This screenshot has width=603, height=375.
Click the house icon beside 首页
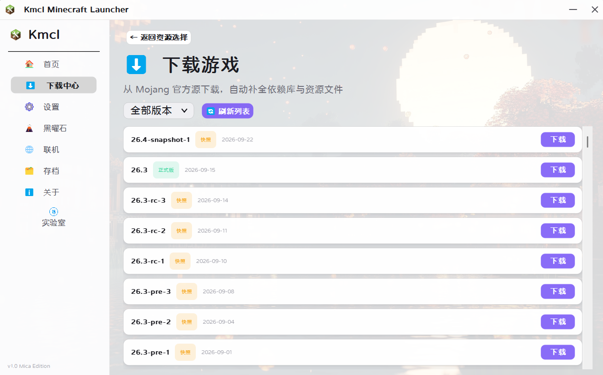point(29,64)
